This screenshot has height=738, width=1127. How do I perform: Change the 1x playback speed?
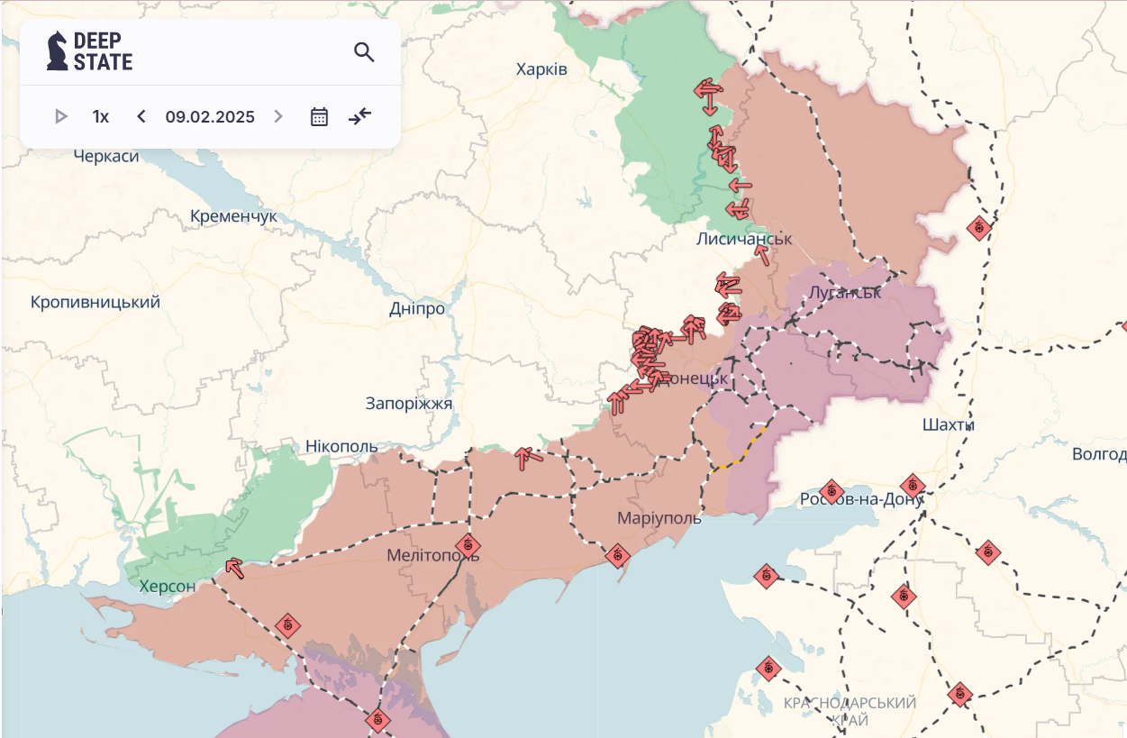101,116
